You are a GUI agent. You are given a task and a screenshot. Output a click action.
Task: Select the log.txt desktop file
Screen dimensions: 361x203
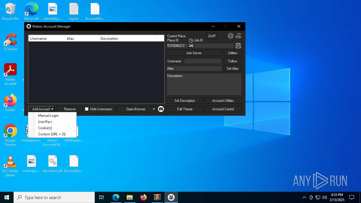tap(74, 12)
